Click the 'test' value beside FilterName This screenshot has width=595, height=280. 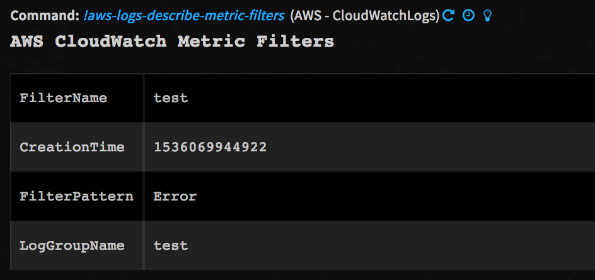(171, 98)
